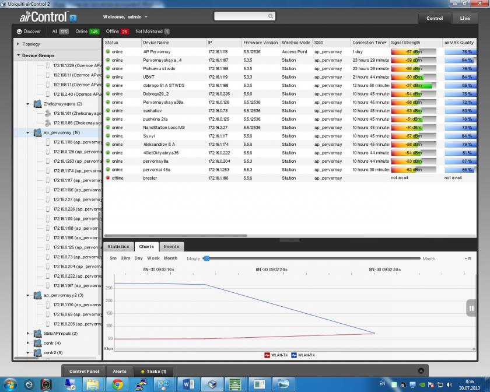
Task: Open Microsoft Word from the taskbar
Action: [x=189, y=384]
